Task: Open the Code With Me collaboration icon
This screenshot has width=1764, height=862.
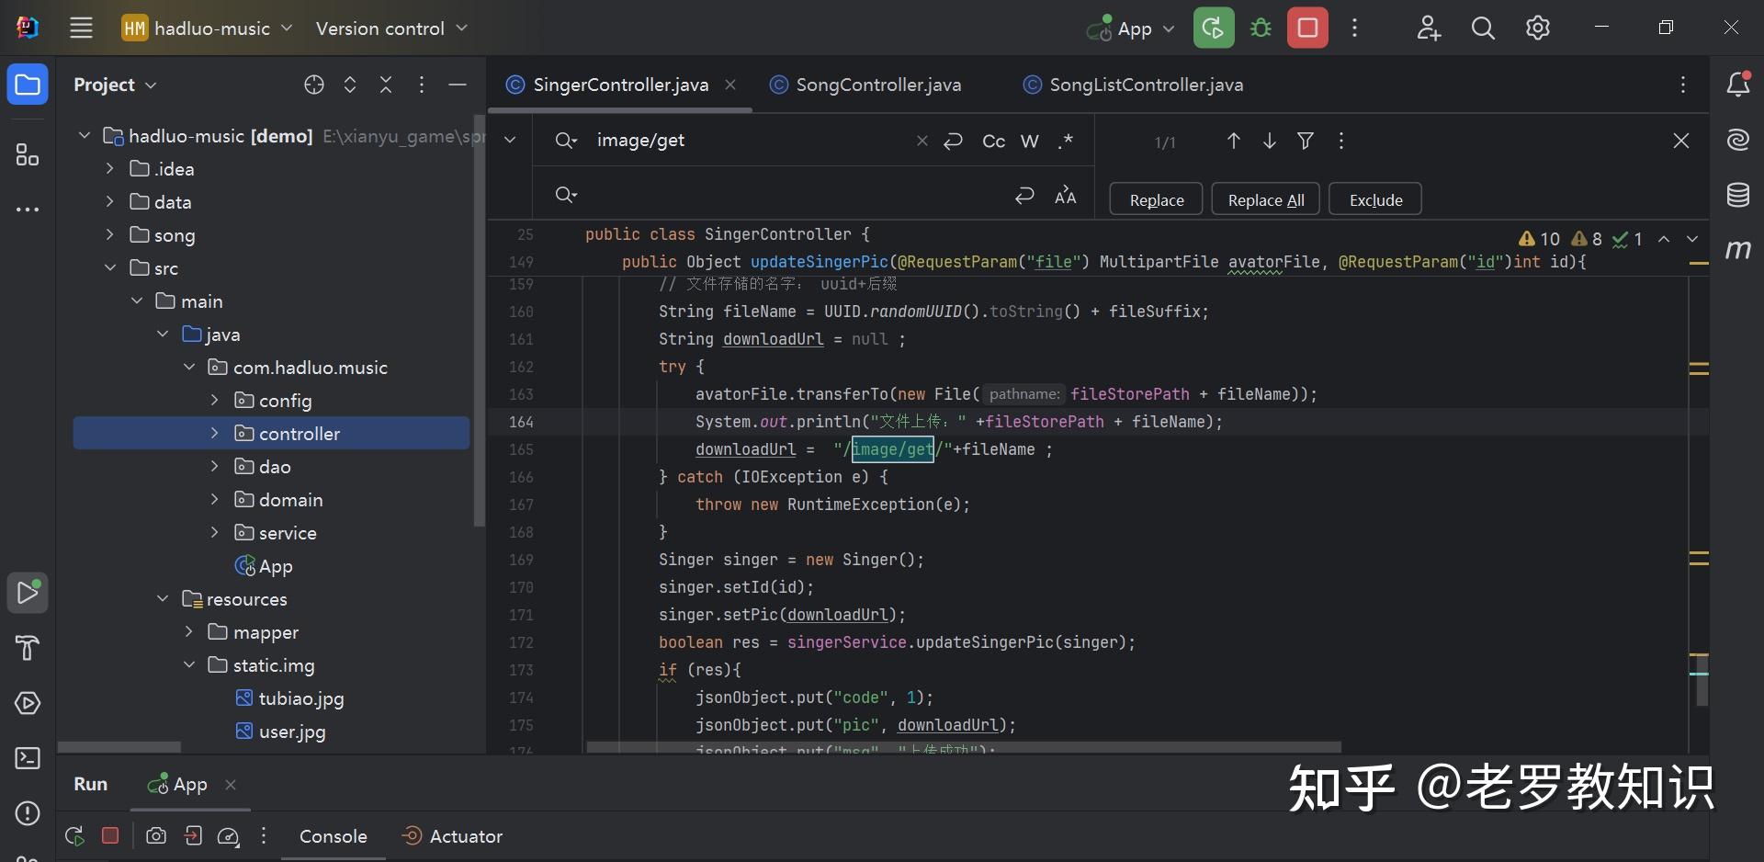Action: 1428,28
